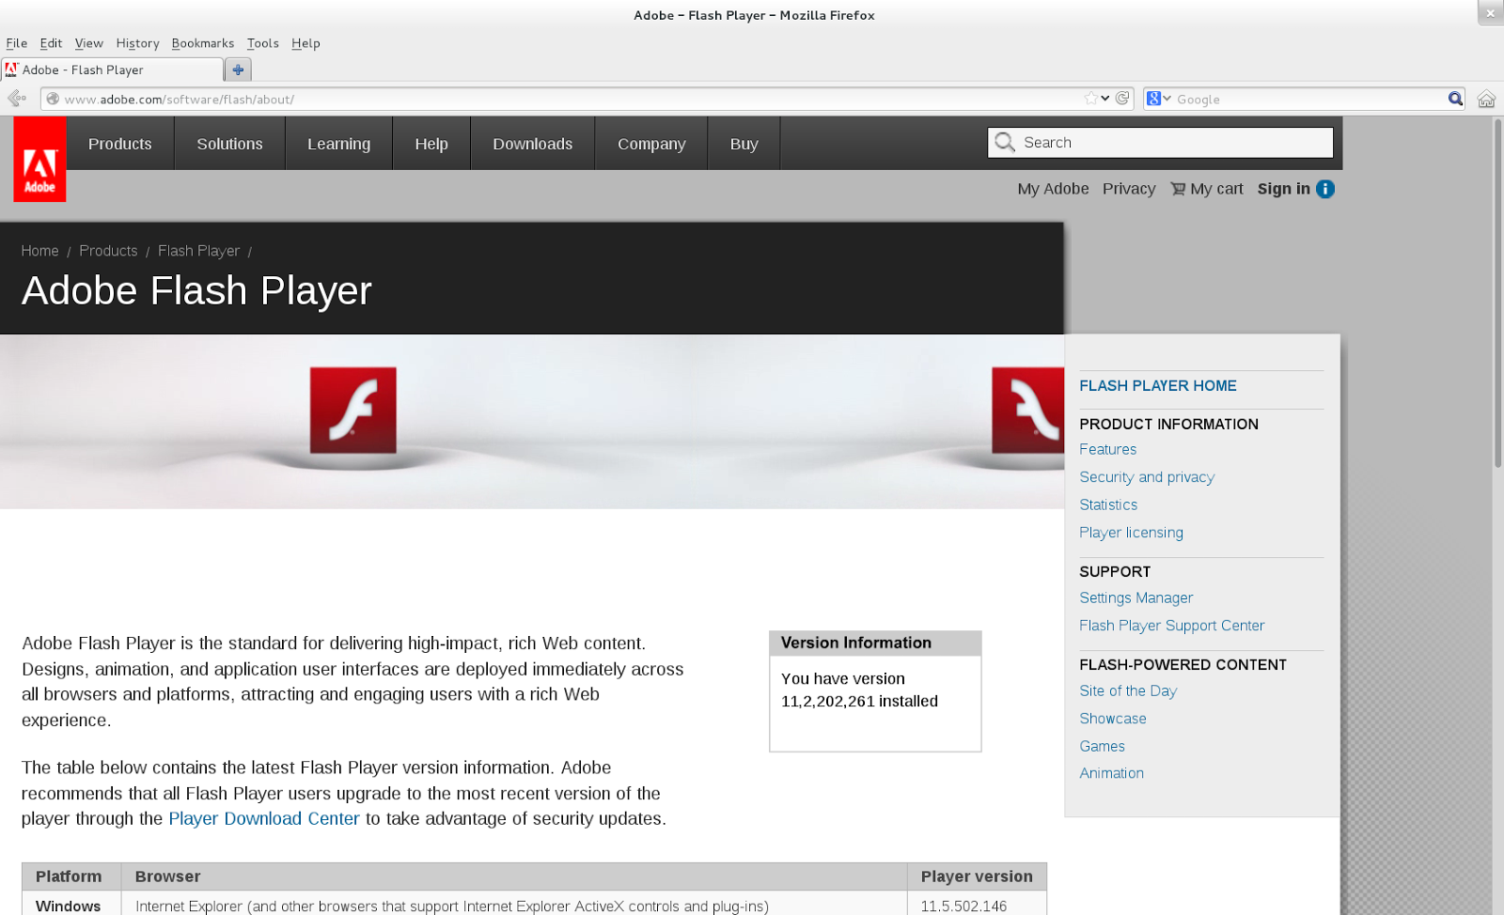Open the Buy navigation item
Image resolution: width=1504 pixels, height=915 pixels.
click(x=744, y=144)
